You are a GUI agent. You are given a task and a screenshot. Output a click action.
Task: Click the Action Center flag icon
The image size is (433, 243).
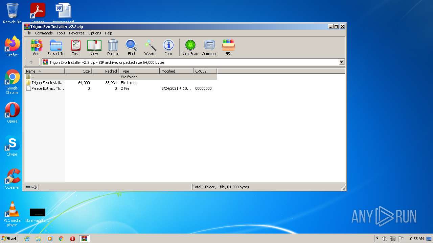tap(401, 239)
